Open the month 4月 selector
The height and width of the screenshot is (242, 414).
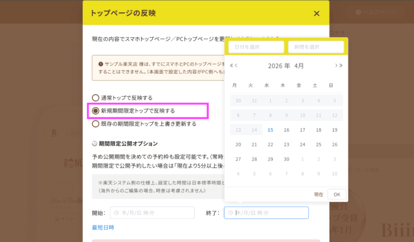click(x=299, y=66)
